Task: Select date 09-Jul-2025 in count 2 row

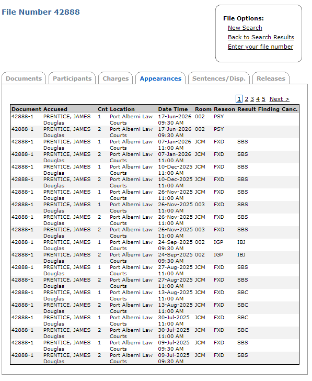Action: click(x=174, y=355)
